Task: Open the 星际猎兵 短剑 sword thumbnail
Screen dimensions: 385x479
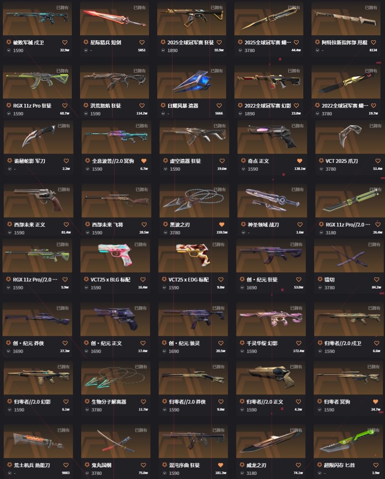Action: [x=115, y=18]
